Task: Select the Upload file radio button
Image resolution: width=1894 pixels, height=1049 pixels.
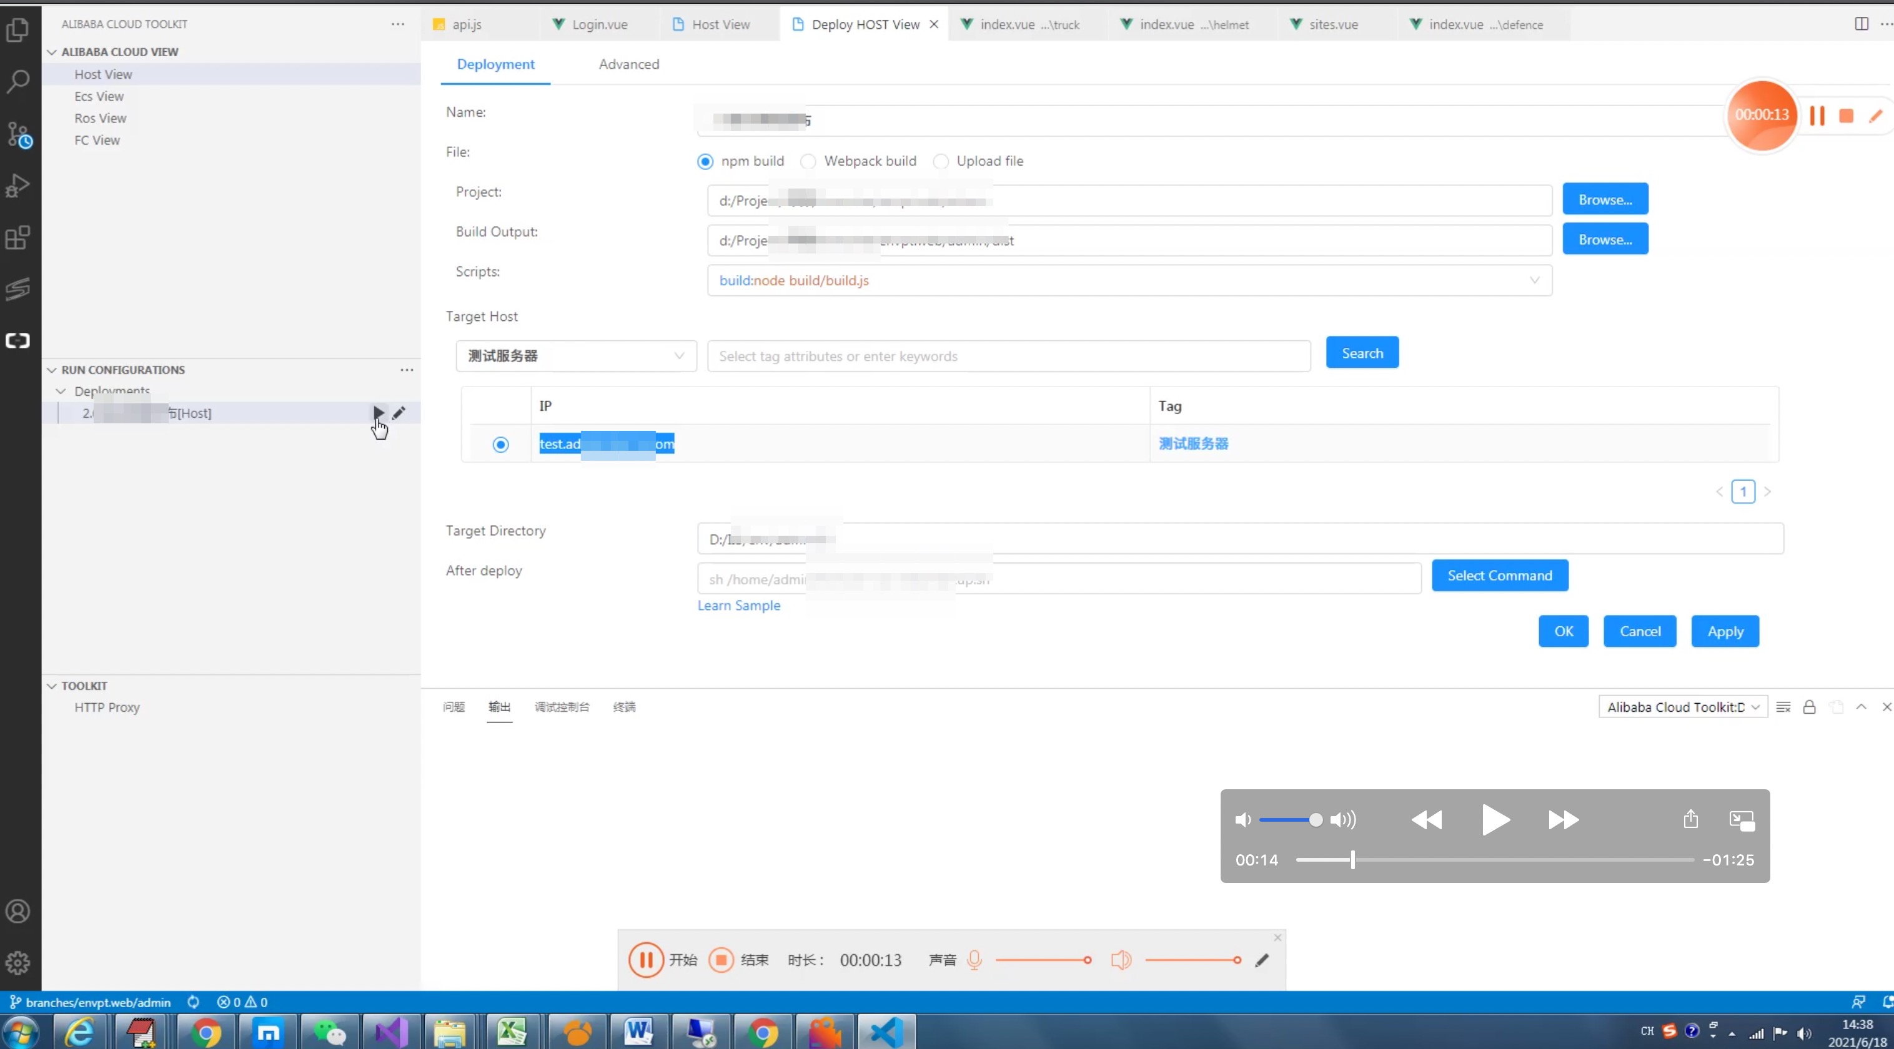Action: coord(940,161)
